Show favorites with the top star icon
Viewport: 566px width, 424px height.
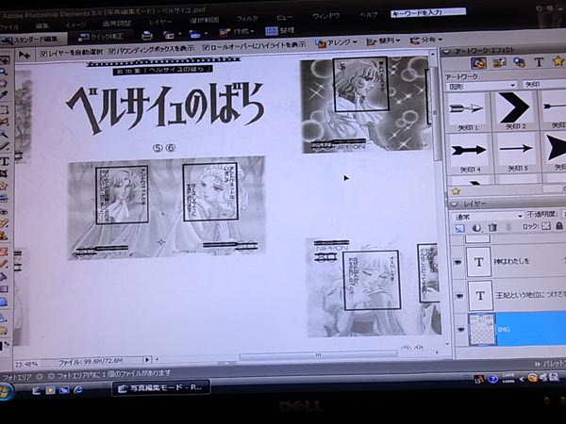(x=558, y=61)
